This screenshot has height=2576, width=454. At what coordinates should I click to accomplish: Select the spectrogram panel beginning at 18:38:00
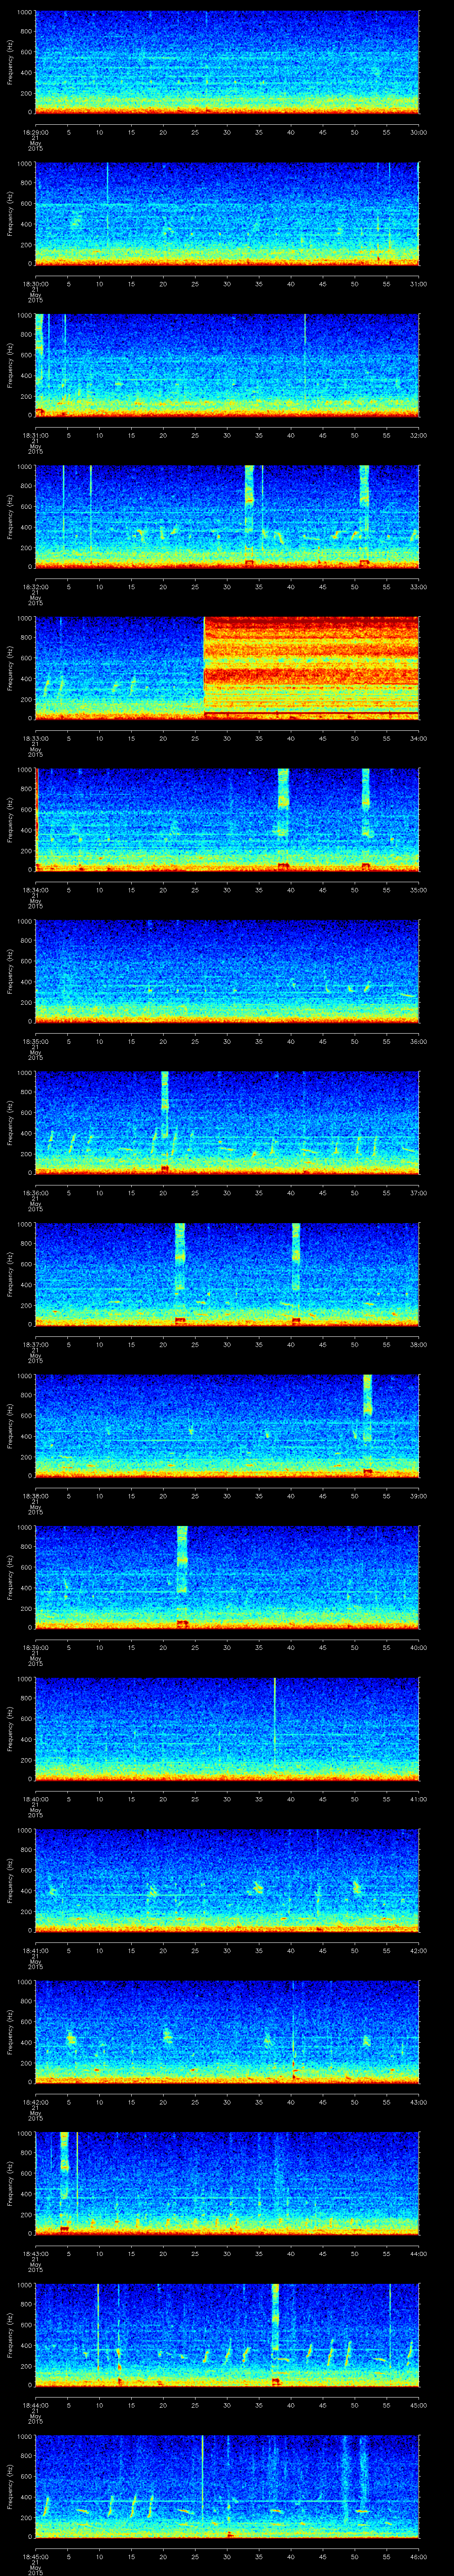point(227,1426)
